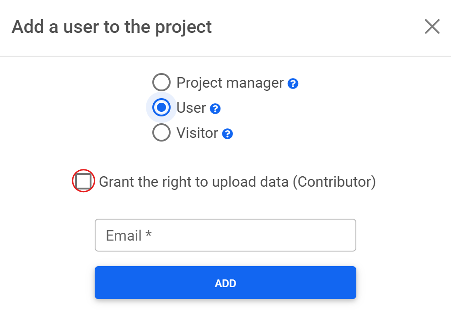Screen dimensions: 451x310
Task: Click the question mark next to Visitor
Action: 227,134
